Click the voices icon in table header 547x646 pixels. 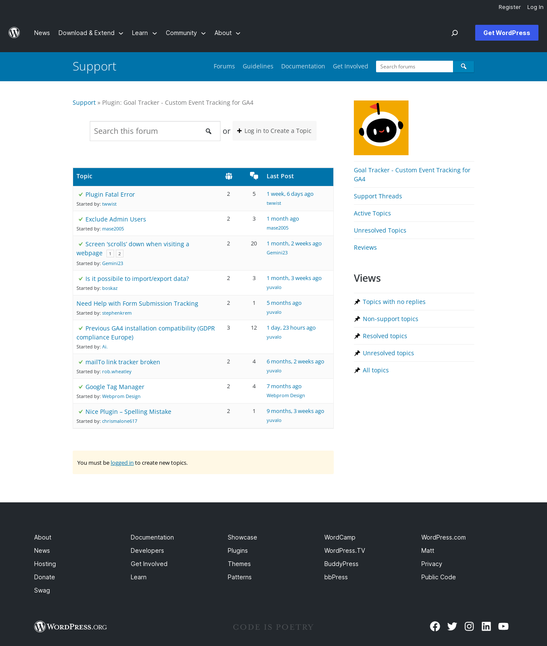point(229,176)
